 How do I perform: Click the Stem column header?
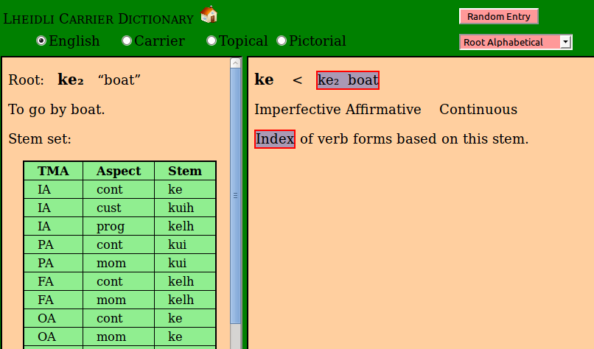[x=184, y=171]
